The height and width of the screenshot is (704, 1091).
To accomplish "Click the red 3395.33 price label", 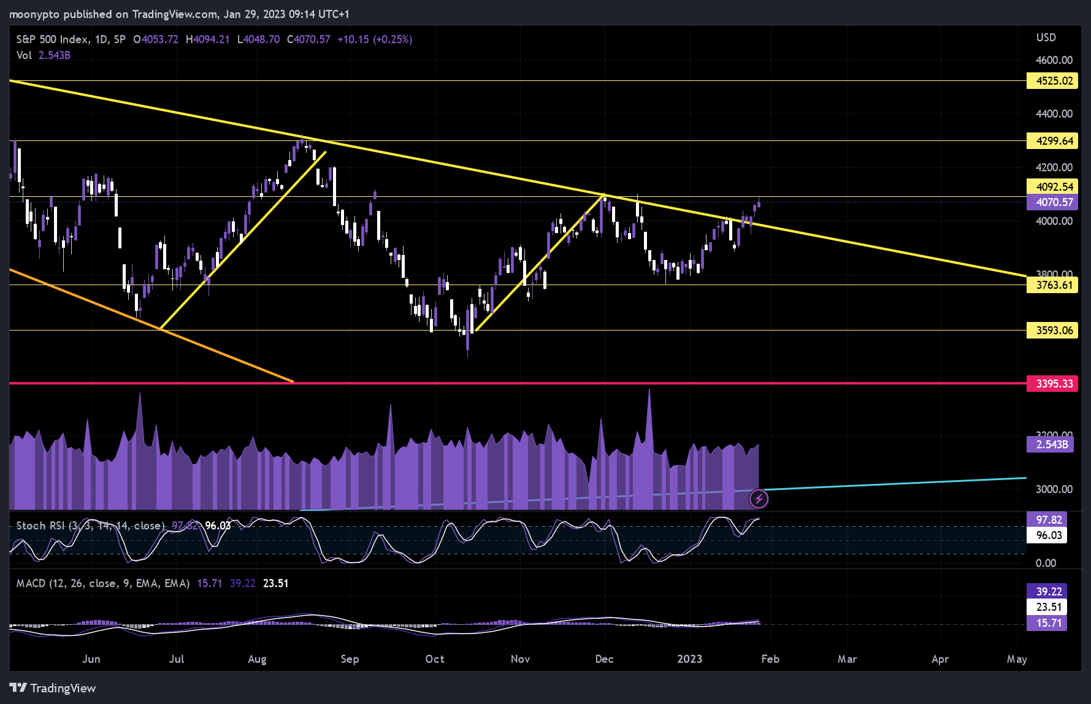I will [1052, 384].
